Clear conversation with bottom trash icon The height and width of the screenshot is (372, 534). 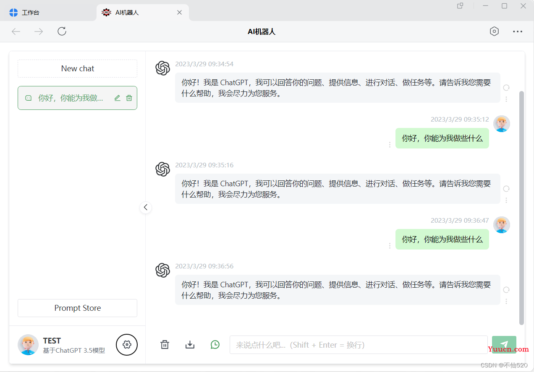pyautogui.click(x=165, y=345)
